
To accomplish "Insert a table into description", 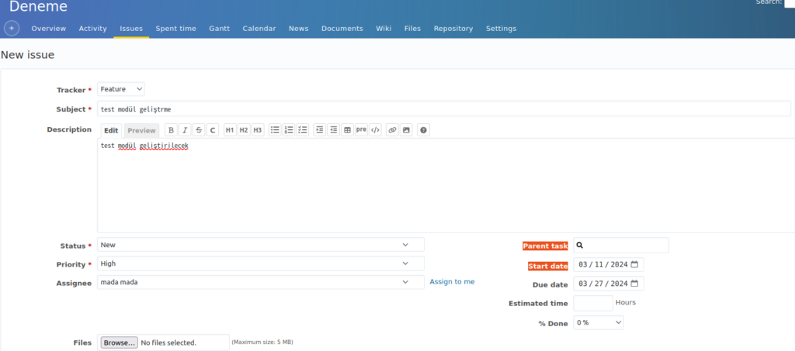I will point(347,130).
